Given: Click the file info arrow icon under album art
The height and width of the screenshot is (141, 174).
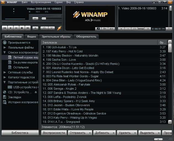Looking at the screenshot, I should click(105, 29).
